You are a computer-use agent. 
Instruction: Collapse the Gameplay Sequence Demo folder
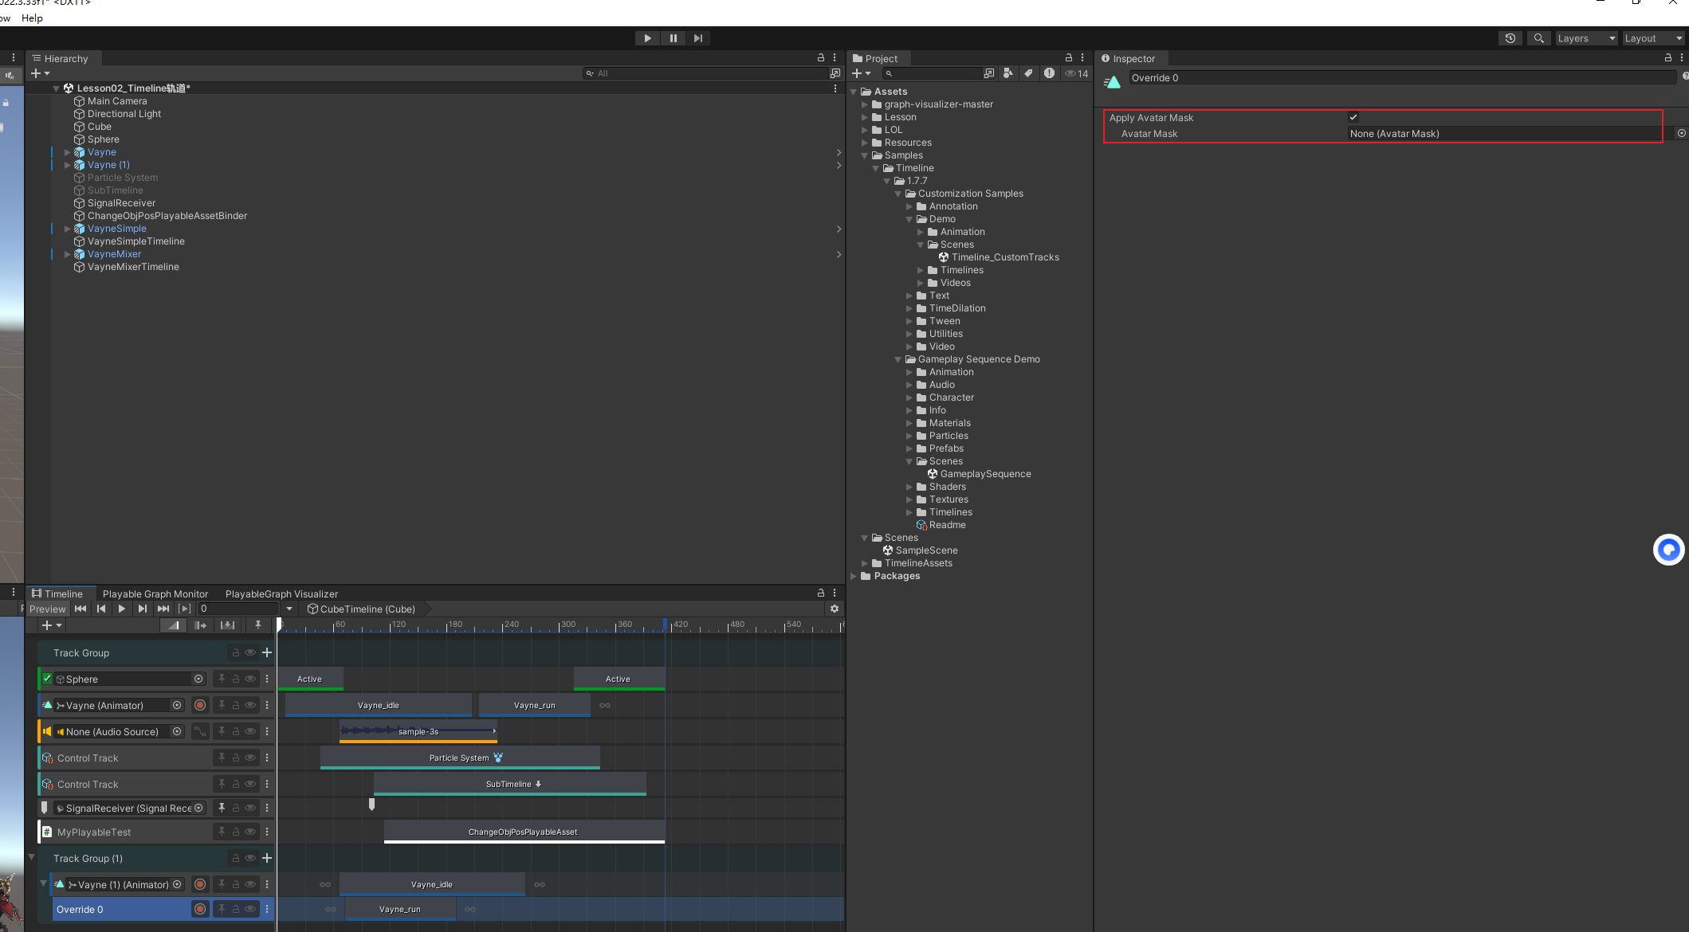898,359
